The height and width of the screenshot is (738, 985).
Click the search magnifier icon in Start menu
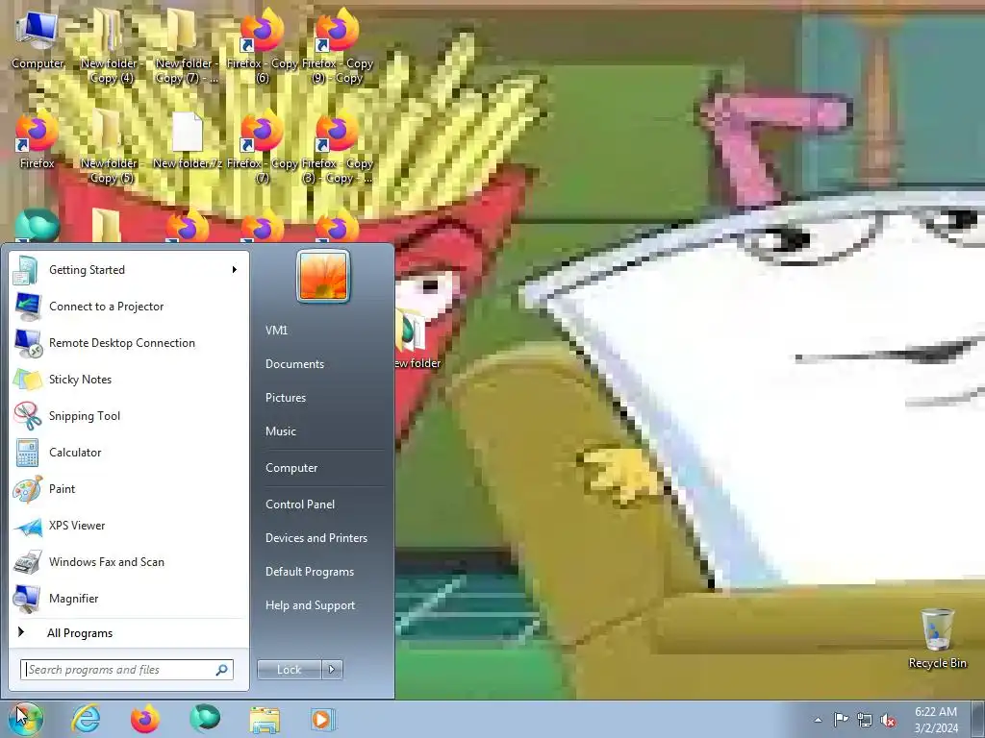coord(222,670)
